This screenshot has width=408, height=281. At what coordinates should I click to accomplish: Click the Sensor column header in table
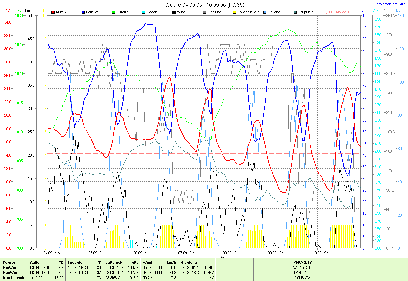click(x=9, y=262)
